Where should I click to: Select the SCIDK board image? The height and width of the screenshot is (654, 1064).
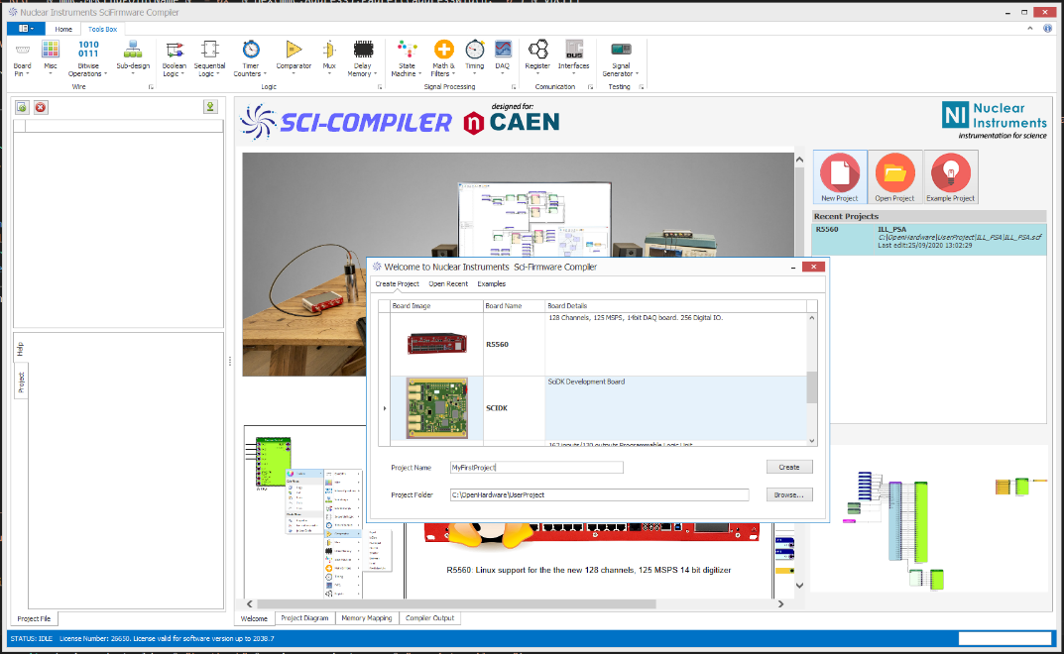437,408
